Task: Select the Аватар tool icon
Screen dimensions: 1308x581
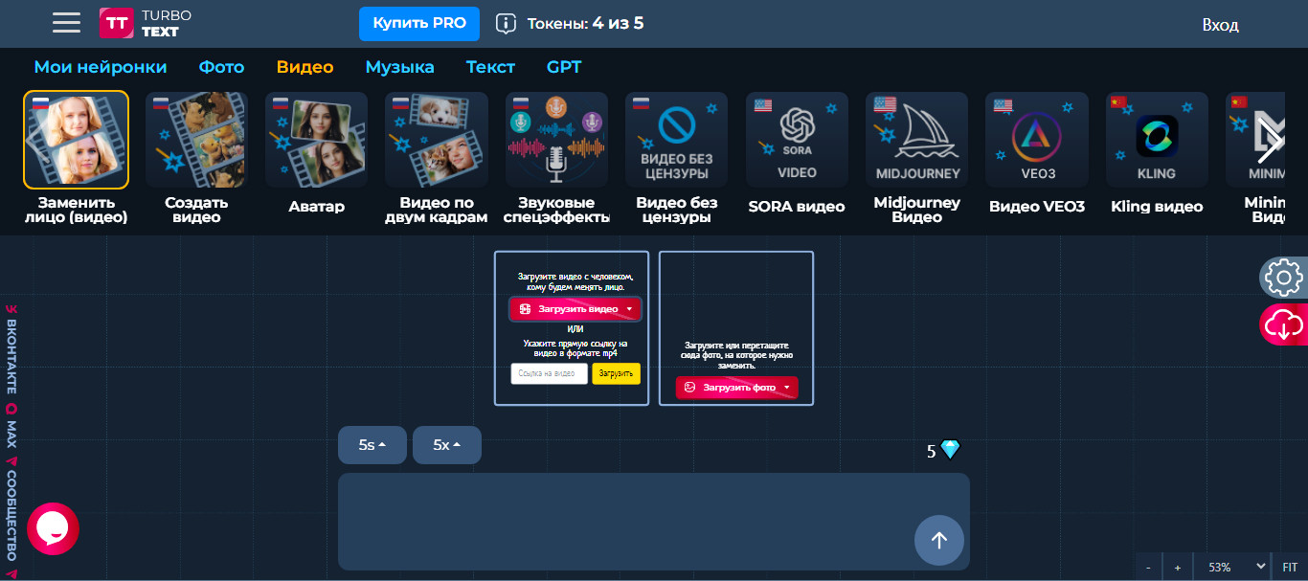Action: (317, 140)
